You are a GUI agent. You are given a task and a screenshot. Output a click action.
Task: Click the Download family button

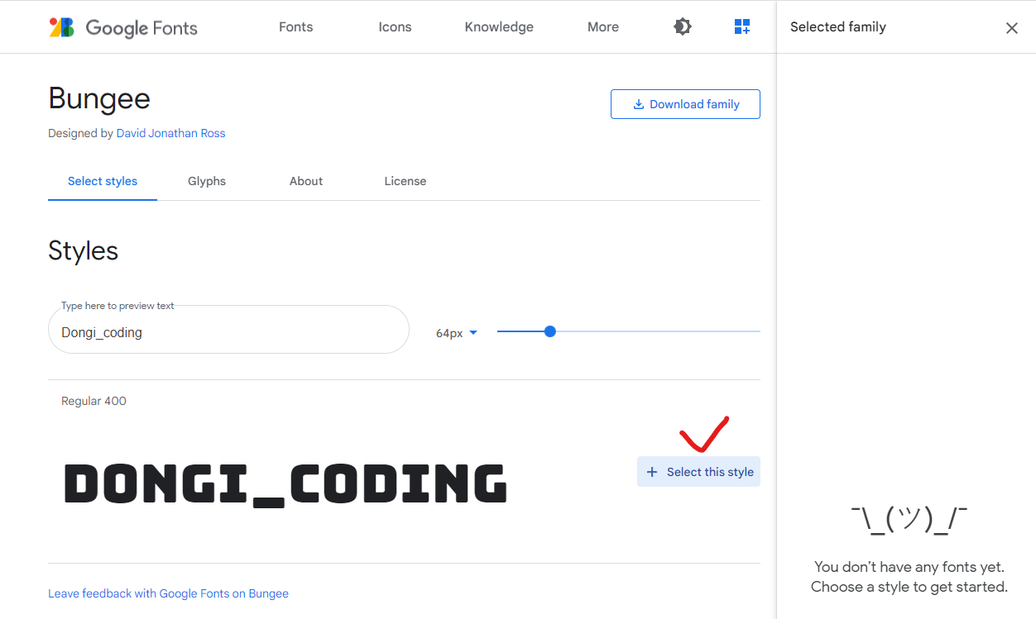685,104
